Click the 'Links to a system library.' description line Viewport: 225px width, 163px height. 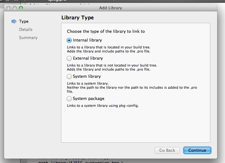(x=88, y=83)
